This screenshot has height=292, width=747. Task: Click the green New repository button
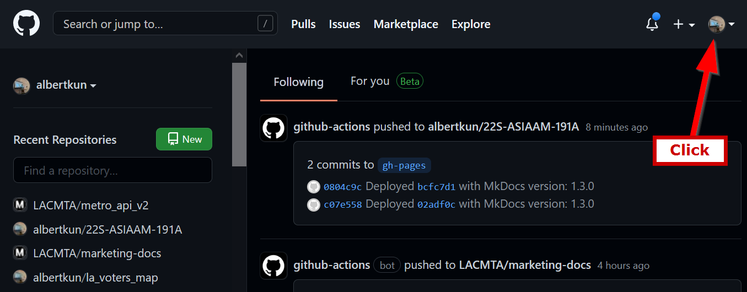click(184, 139)
